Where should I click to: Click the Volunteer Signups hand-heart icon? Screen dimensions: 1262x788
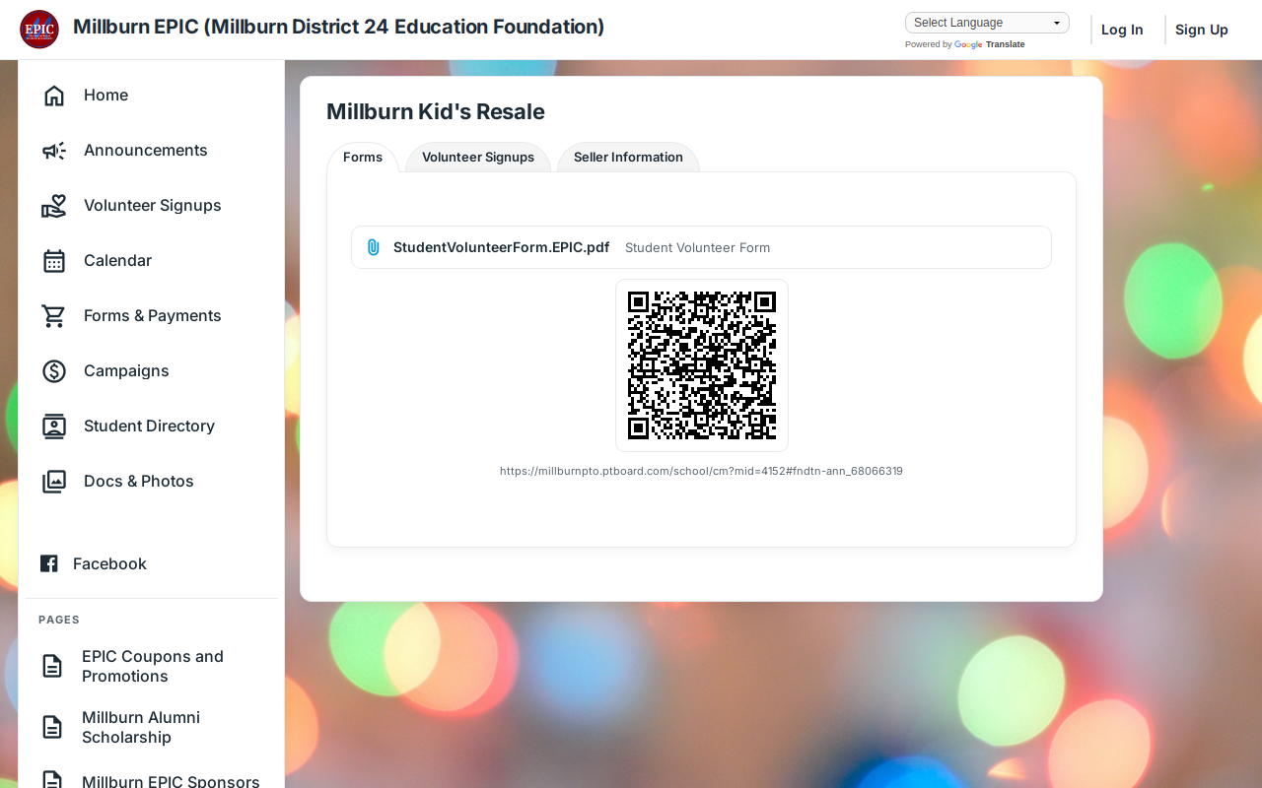[54, 206]
